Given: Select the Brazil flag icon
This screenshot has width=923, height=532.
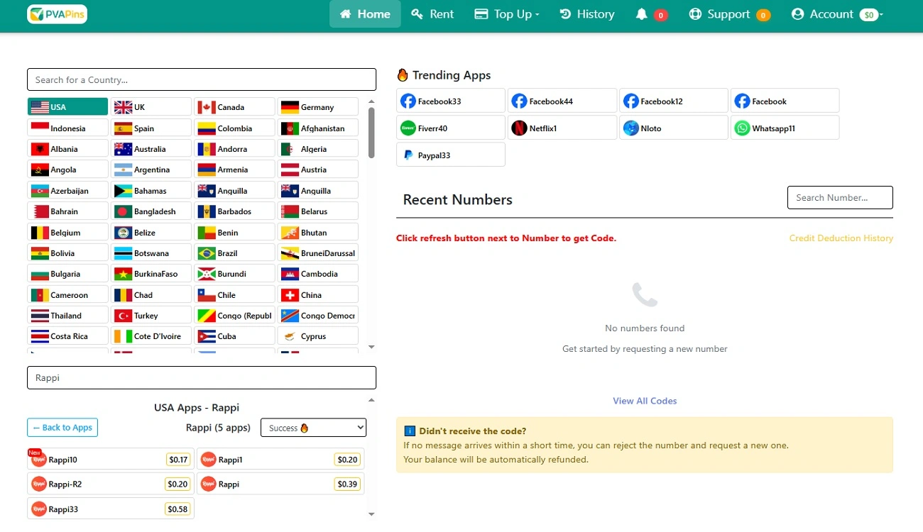Looking at the screenshot, I should (207, 253).
